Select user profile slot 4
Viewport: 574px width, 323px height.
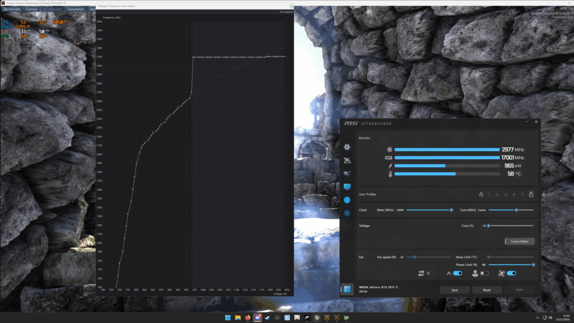pos(514,195)
